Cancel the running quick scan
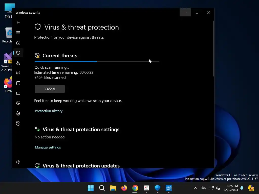 50,89
